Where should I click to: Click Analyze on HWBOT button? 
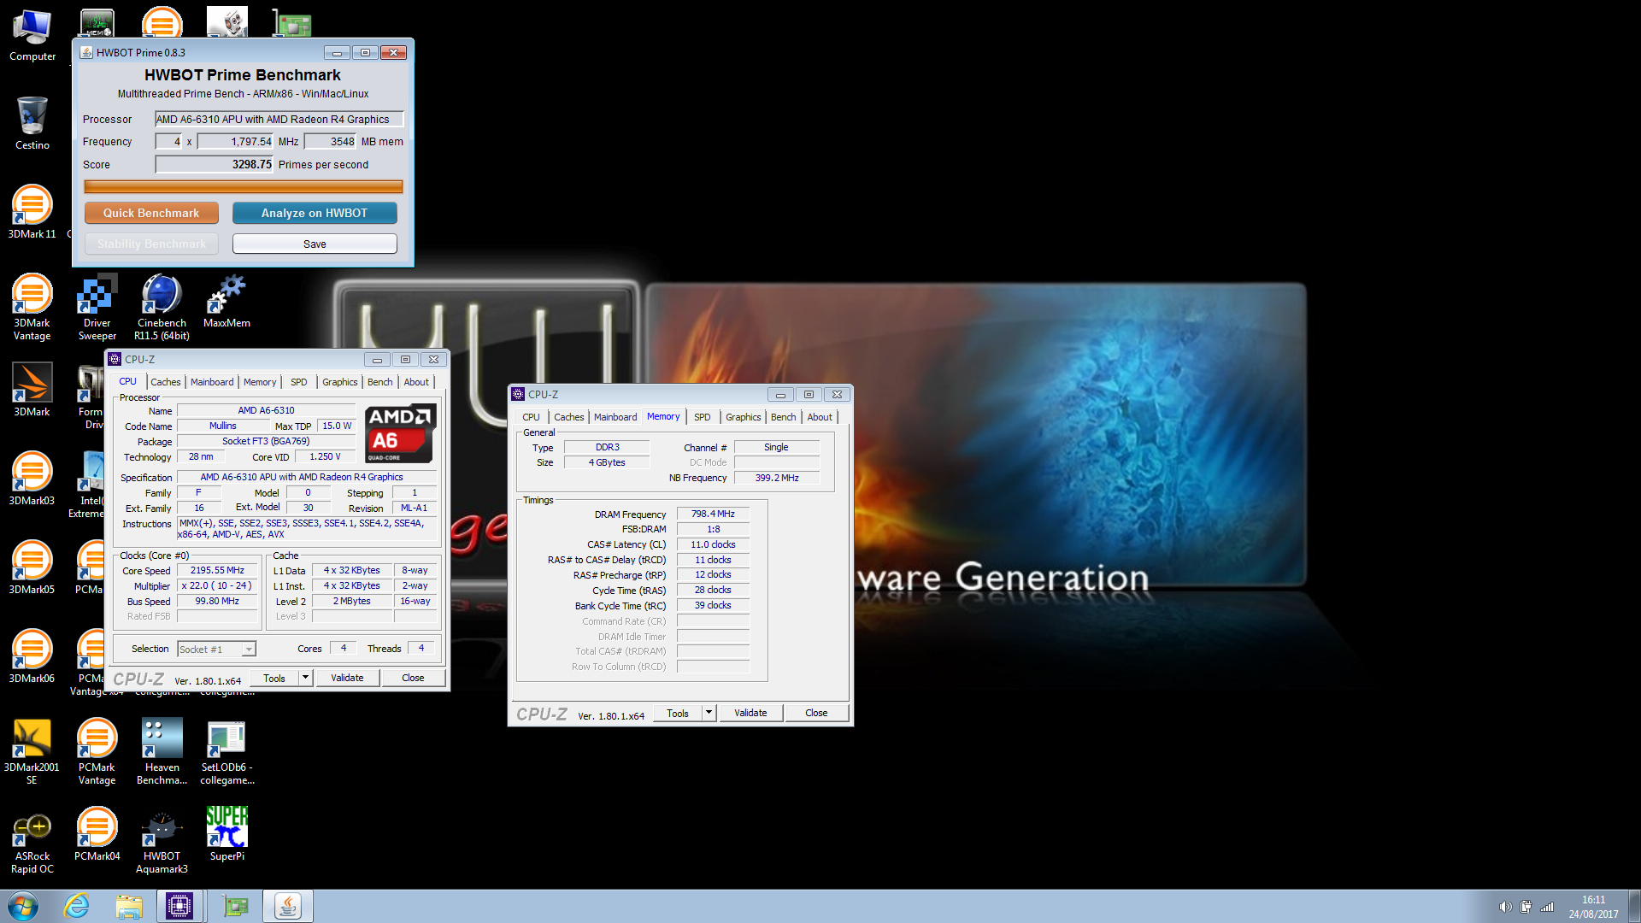click(x=315, y=213)
